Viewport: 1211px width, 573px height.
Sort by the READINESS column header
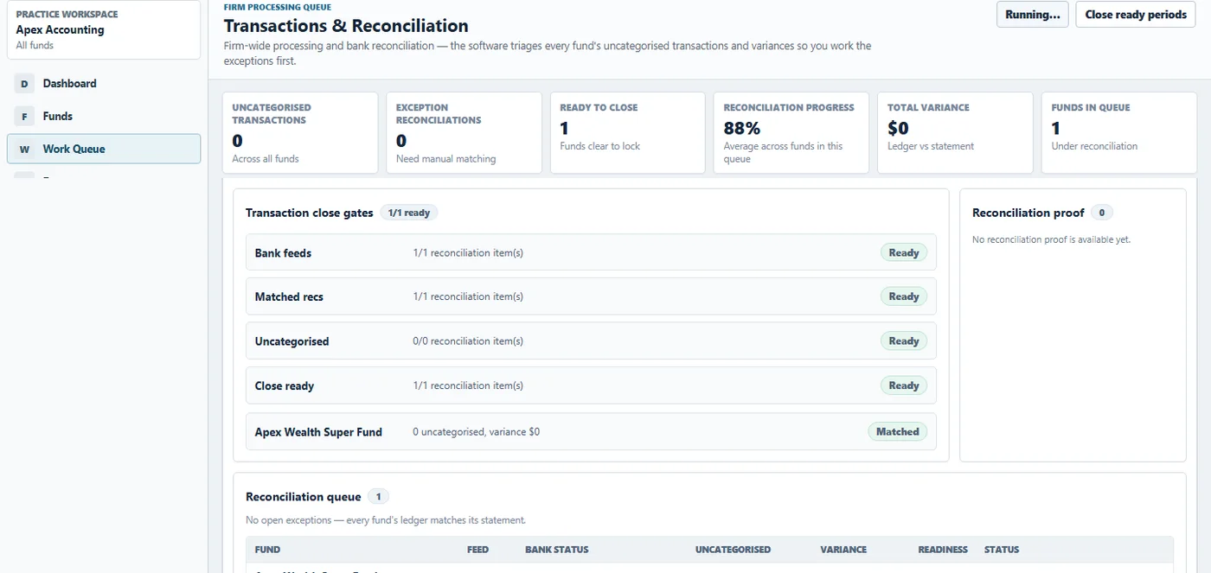pyautogui.click(x=943, y=550)
